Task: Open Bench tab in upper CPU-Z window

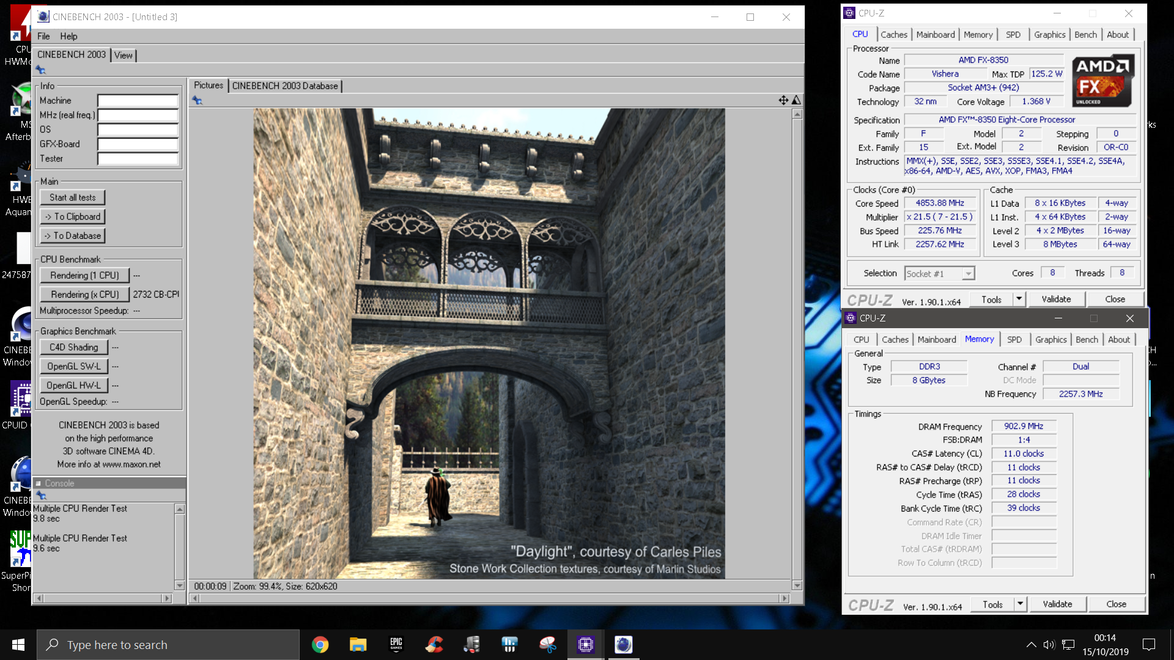Action: coord(1086,35)
